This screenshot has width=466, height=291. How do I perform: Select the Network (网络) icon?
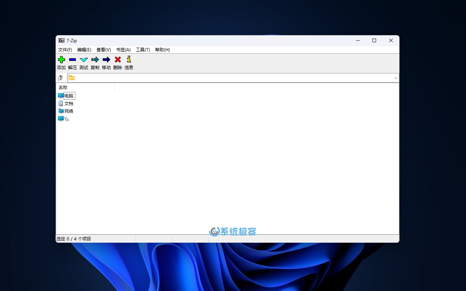tap(61, 111)
